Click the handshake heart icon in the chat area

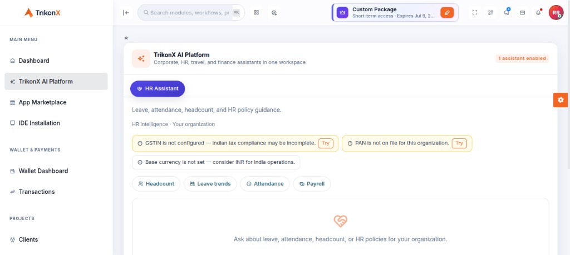pyautogui.click(x=340, y=221)
